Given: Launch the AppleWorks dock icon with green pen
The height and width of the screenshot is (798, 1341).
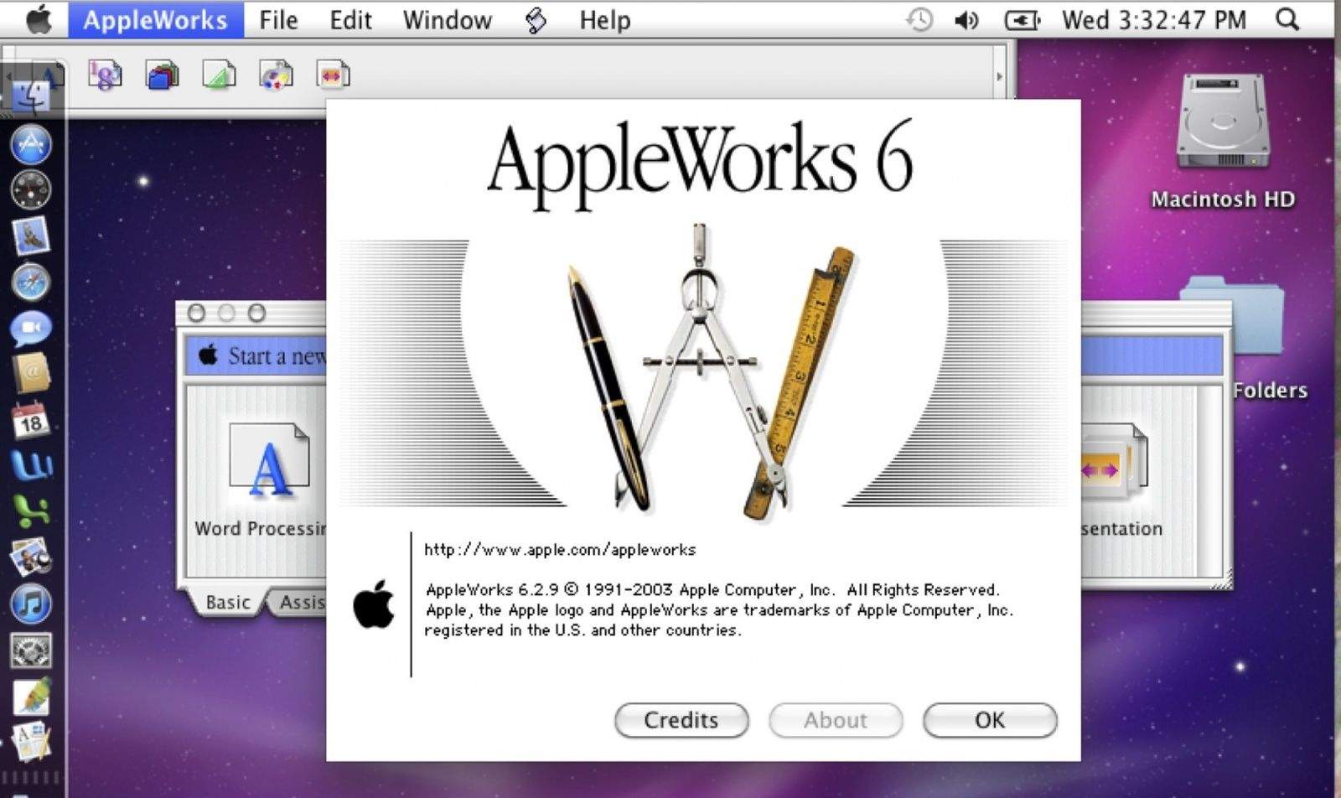Looking at the screenshot, I should pos(31,696).
